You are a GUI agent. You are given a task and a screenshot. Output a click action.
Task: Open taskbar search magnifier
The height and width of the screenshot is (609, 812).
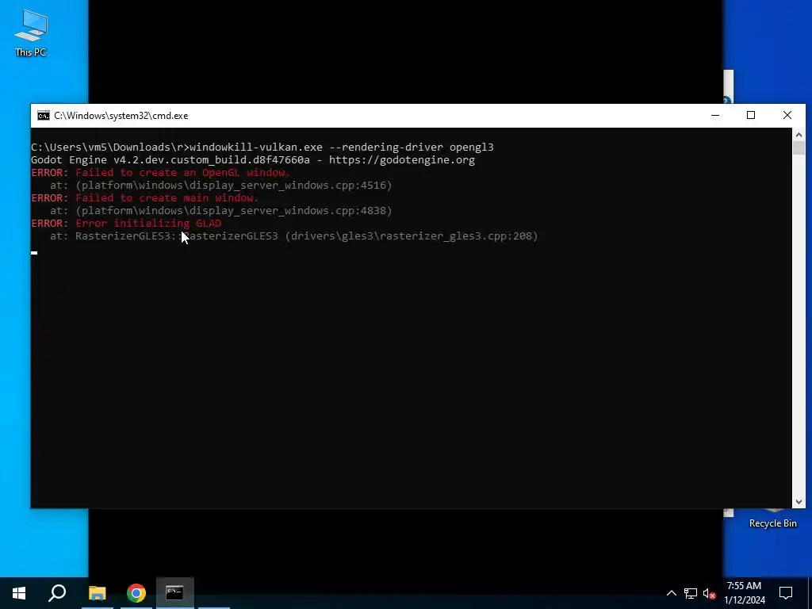click(x=57, y=593)
